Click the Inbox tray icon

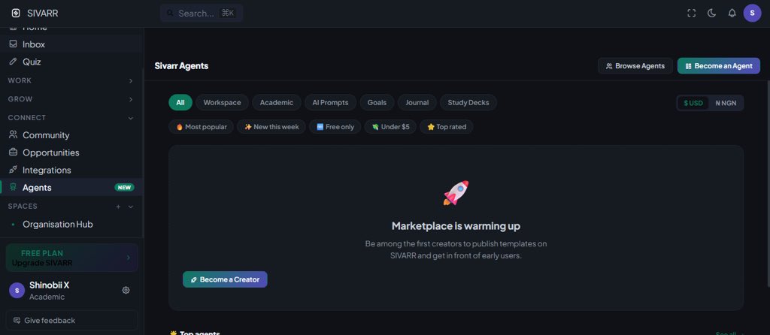pos(14,44)
